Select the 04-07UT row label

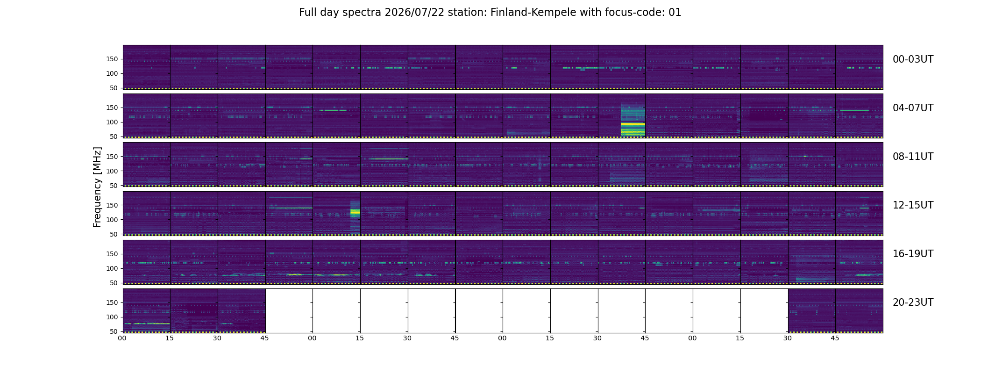point(913,108)
